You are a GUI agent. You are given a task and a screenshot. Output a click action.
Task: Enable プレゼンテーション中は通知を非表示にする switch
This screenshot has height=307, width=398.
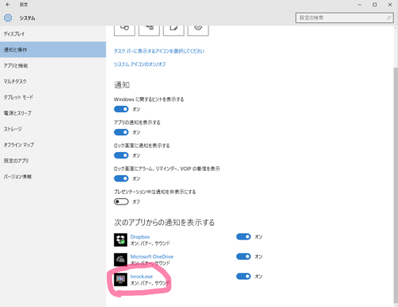[121, 202]
